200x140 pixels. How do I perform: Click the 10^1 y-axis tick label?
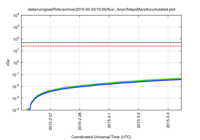tap(16, 51)
